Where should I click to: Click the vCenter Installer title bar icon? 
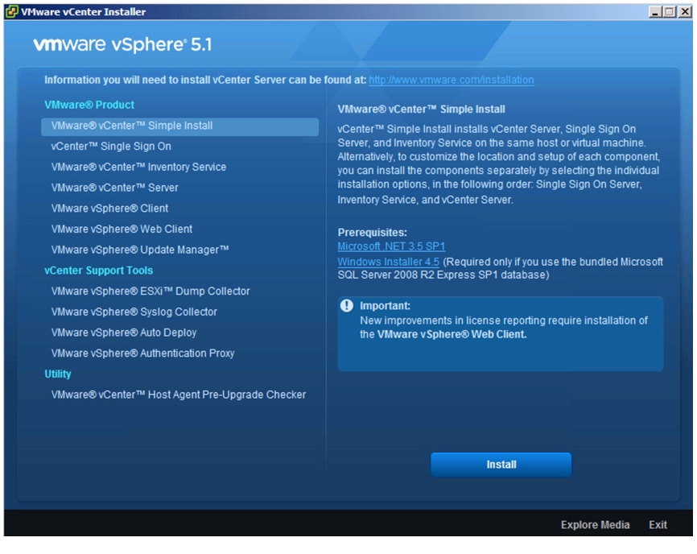11,11
